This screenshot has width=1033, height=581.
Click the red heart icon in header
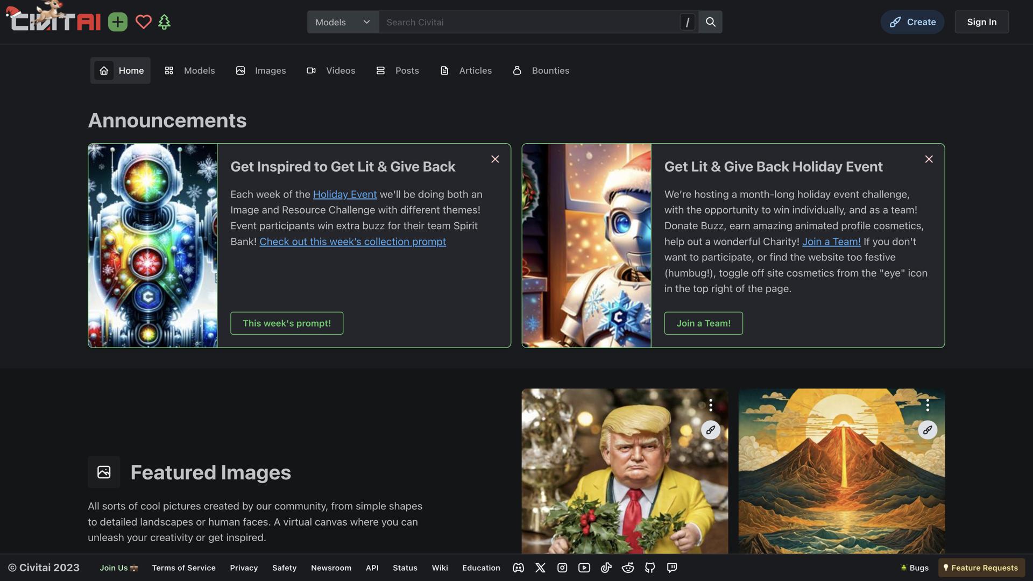click(x=143, y=22)
